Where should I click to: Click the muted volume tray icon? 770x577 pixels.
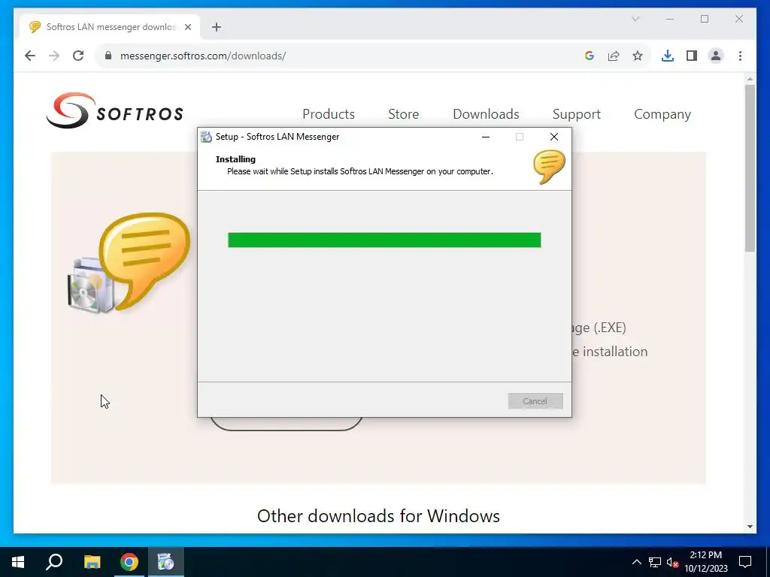(x=673, y=562)
